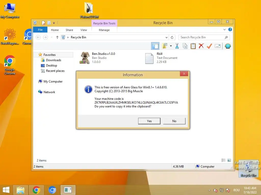Toggle the navigation pane layout button

[x=155, y=46]
